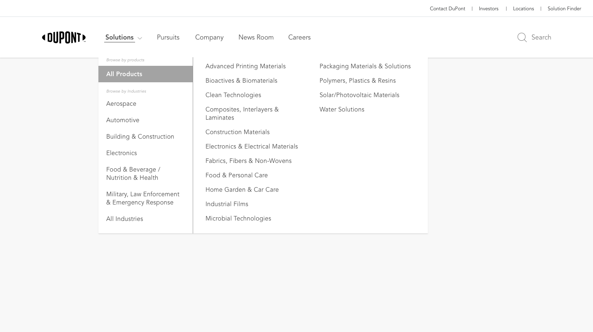Click the DuPont logo
The height and width of the screenshot is (332, 593).
(x=64, y=37)
